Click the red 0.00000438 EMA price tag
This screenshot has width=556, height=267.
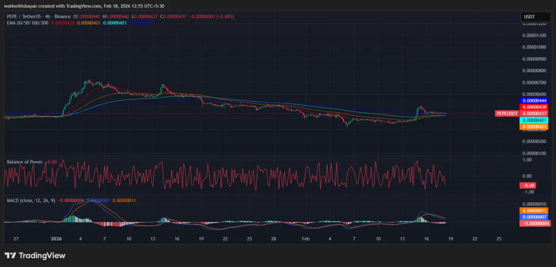click(x=535, y=107)
